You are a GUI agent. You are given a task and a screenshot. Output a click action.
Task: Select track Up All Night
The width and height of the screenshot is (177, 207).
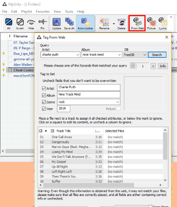click(60, 166)
